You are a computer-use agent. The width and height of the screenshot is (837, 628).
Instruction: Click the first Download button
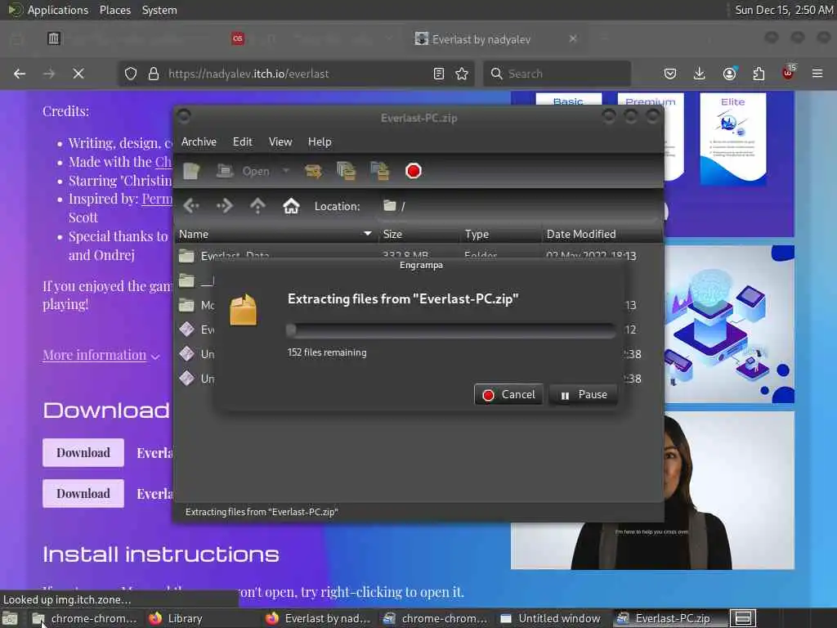pos(83,453)
